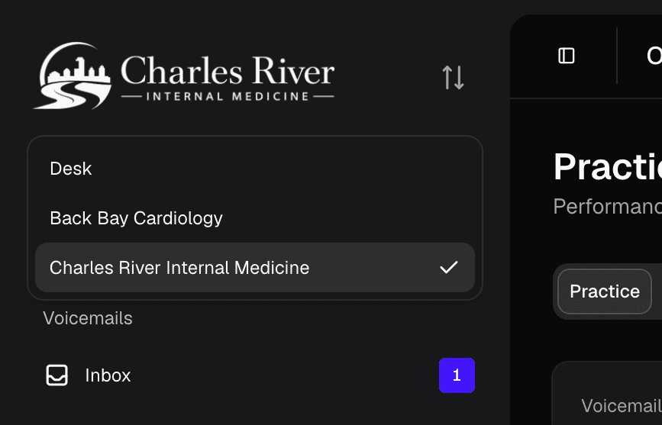Click the vertical divider beside sidebar toggle
Image resolution: width=662 pixels, height=425 pixels.
(617, 56)
